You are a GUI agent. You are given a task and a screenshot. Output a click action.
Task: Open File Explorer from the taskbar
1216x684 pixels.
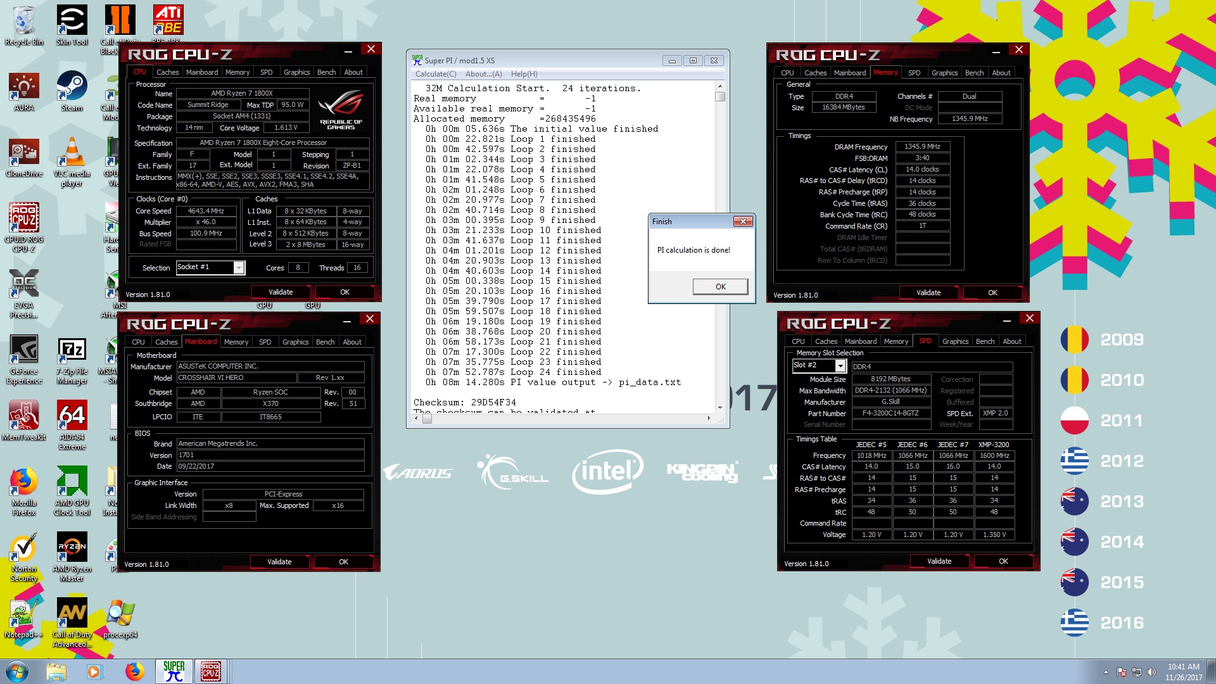coord(56,671)
